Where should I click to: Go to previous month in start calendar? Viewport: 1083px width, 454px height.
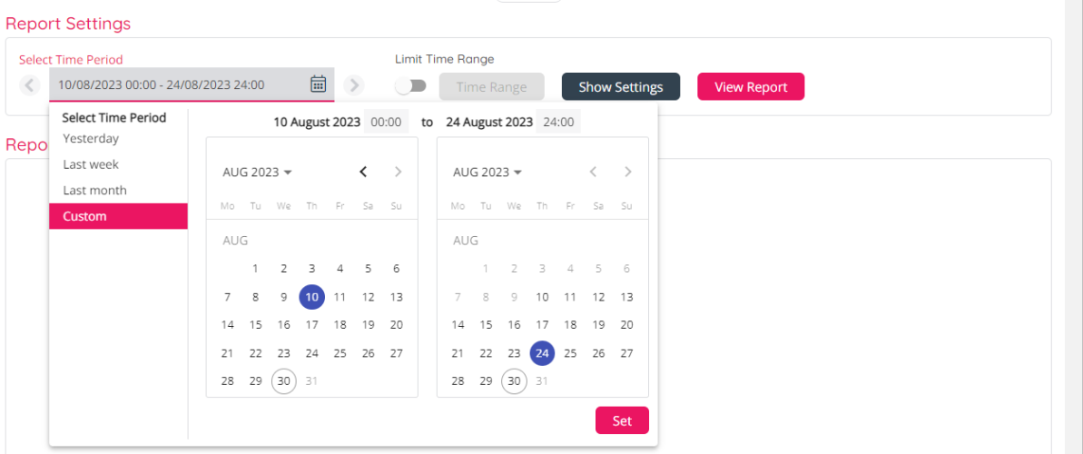(363, 172)
